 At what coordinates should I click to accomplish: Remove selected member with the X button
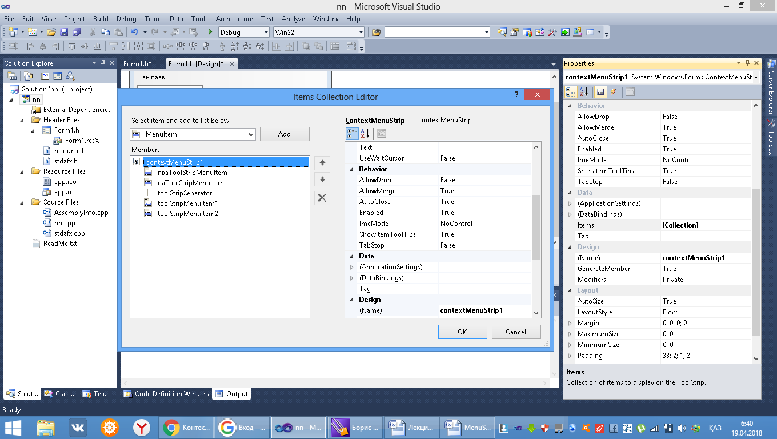point(322,198)
